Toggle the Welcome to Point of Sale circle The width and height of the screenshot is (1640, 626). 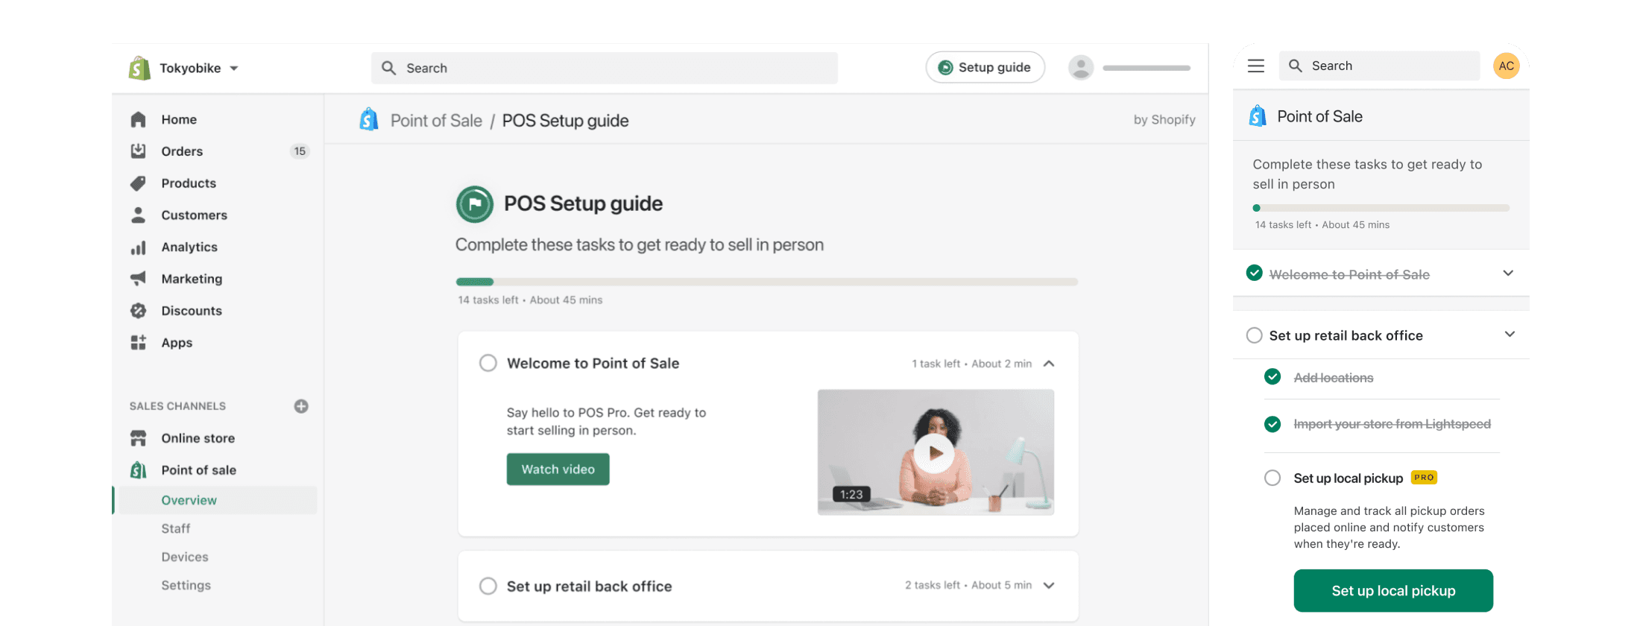488,363
